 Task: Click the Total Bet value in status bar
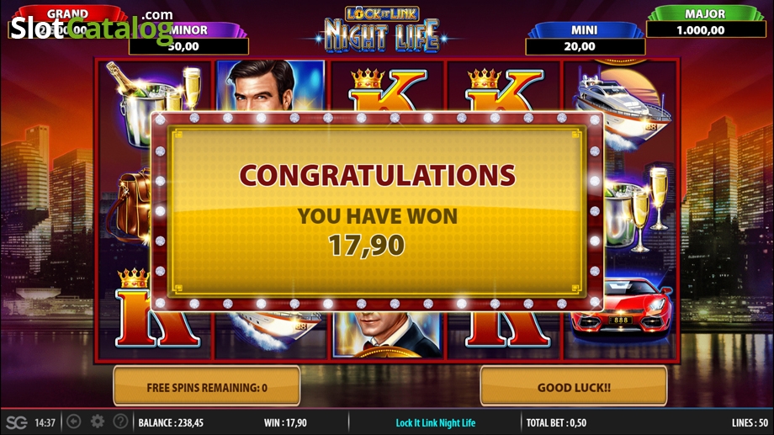coord(556,422)
